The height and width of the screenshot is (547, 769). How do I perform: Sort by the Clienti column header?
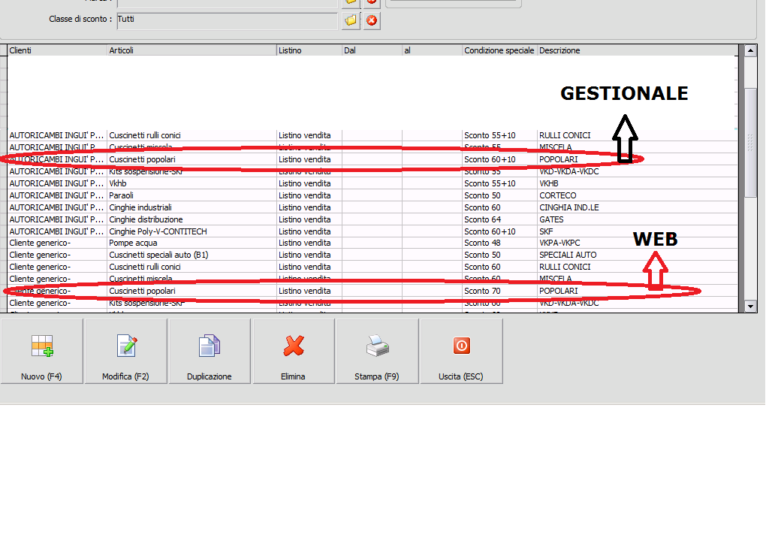[57, 50]
